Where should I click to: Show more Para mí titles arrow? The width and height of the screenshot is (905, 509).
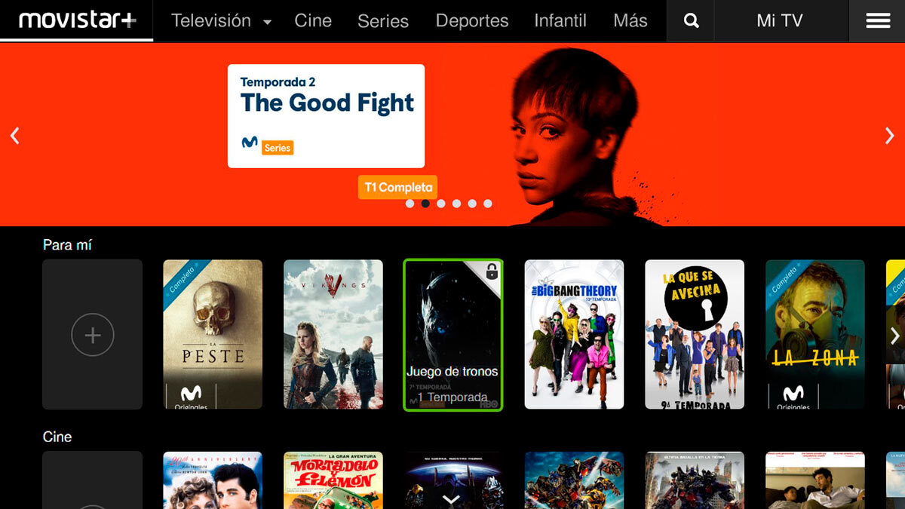(894, 336)
